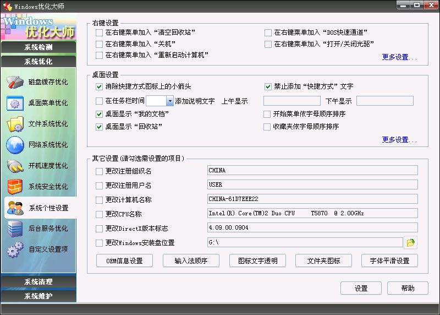Click the browse folder icon beside G:\
The image size is (440, 315).
410,242
